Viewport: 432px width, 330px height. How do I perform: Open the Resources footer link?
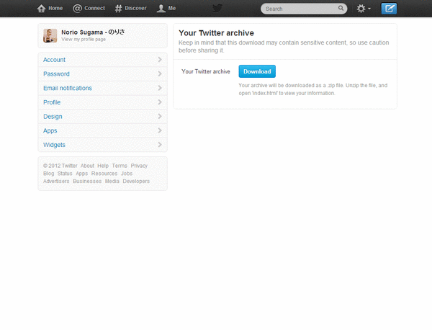click(104, 174)
